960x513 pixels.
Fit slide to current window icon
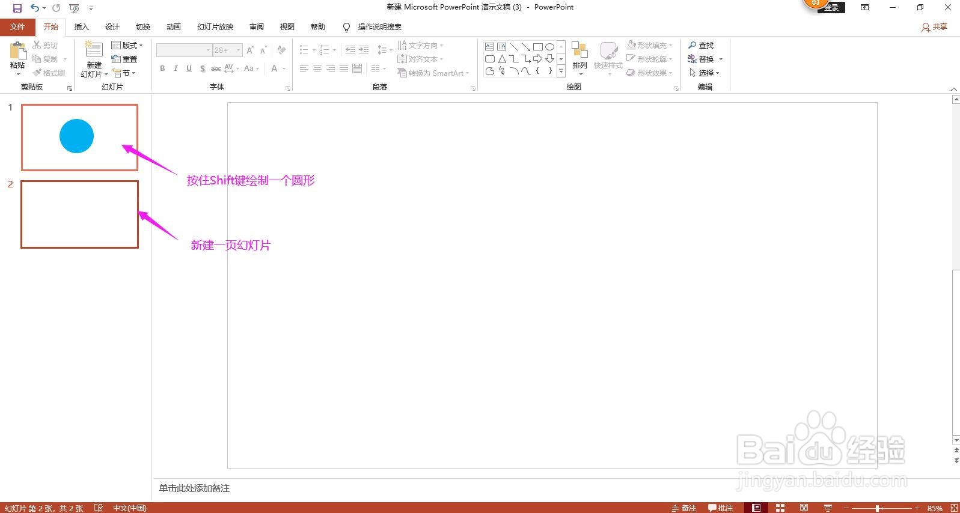click(954, 508)
